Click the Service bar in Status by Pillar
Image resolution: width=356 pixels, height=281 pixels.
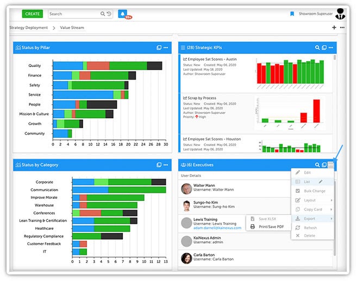pos(91,95)
